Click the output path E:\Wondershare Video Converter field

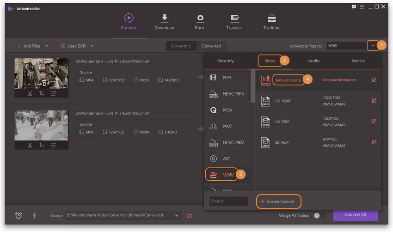120,215
